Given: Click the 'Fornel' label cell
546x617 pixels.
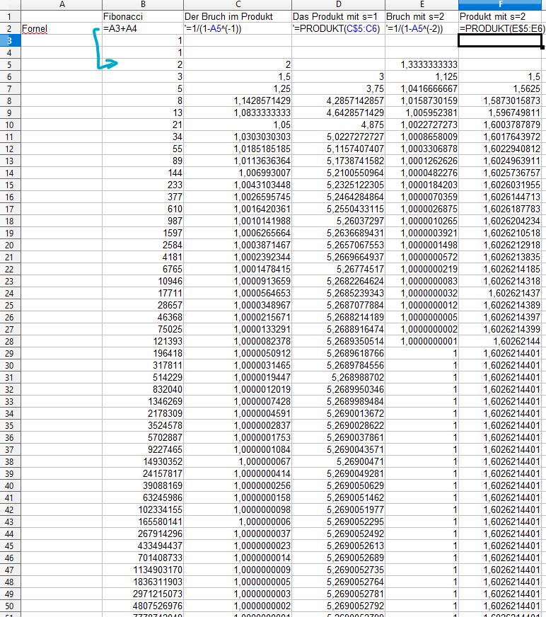Looking at the screenshot, I should click(62, 28).
